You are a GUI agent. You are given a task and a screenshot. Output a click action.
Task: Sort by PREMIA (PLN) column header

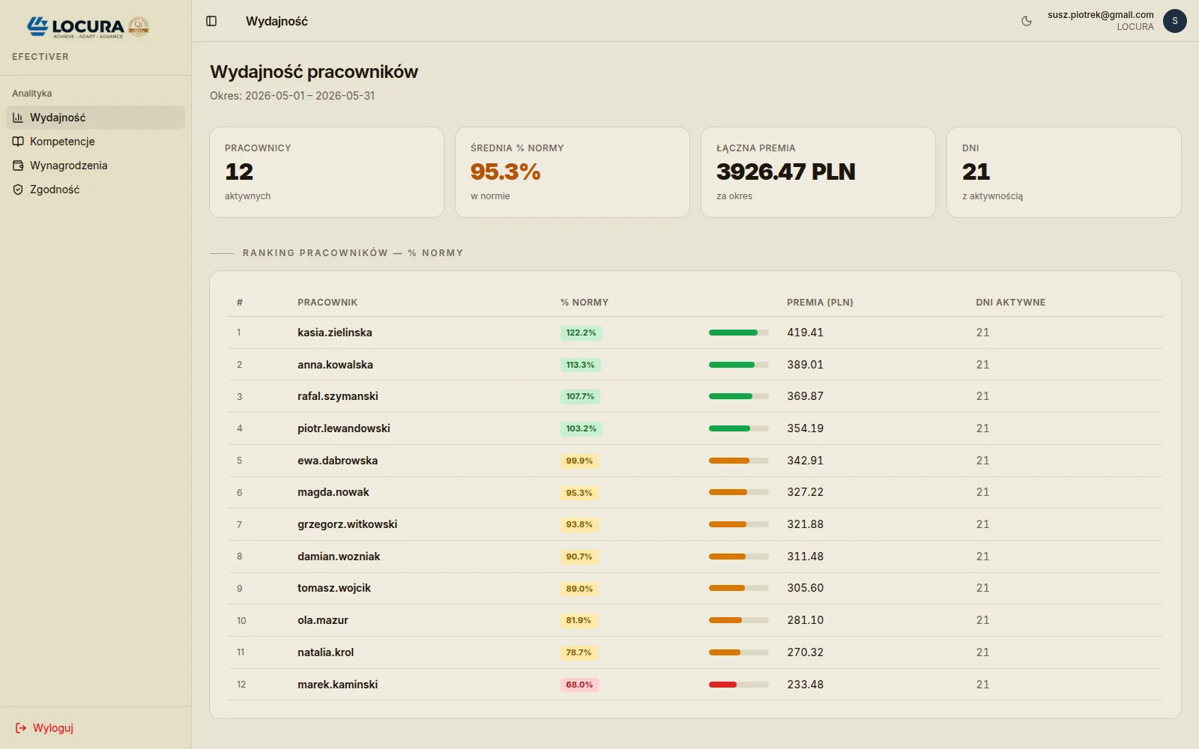(820, 303)
